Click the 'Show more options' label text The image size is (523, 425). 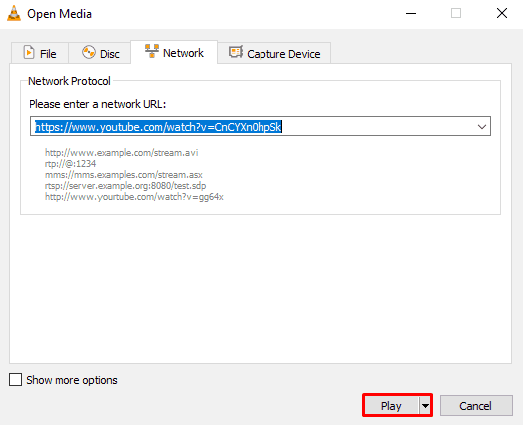[x=72, y=380]
